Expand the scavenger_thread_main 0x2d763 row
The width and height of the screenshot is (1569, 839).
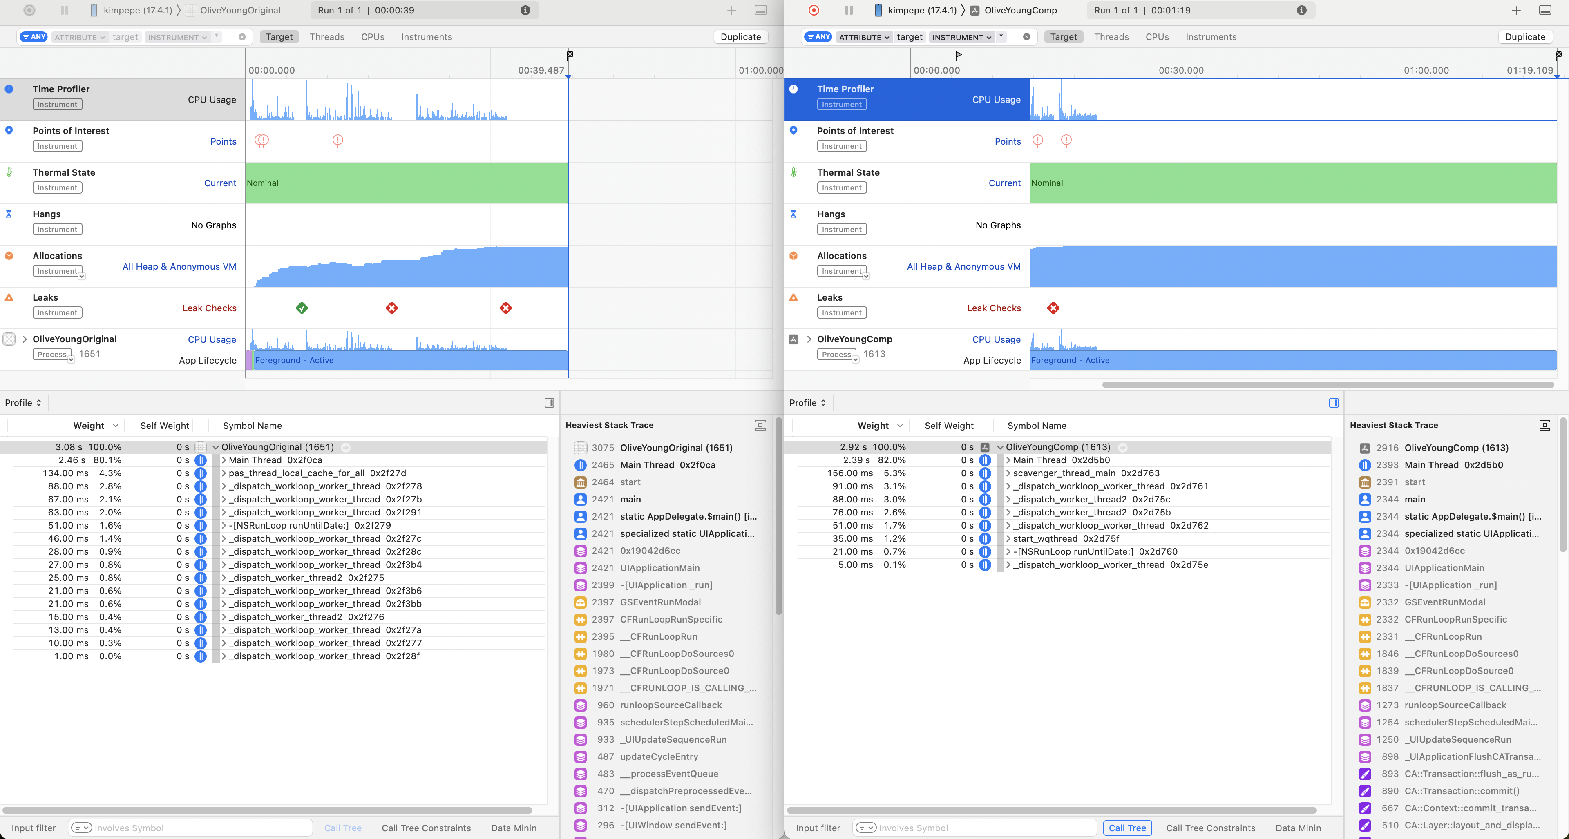(1009, 473)
